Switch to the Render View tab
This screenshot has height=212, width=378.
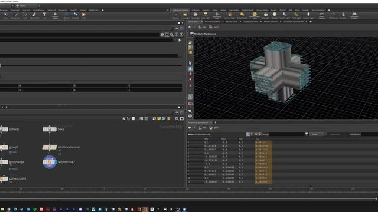click(232, 22)
